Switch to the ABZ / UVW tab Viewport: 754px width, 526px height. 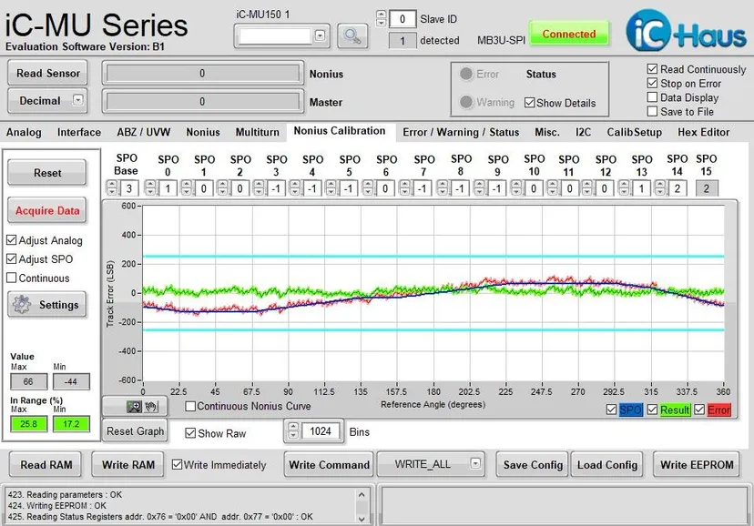pos(143,132)
